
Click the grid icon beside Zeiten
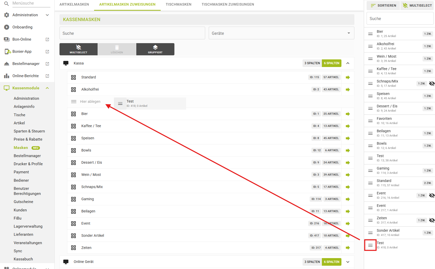click(x=73, y=248)
